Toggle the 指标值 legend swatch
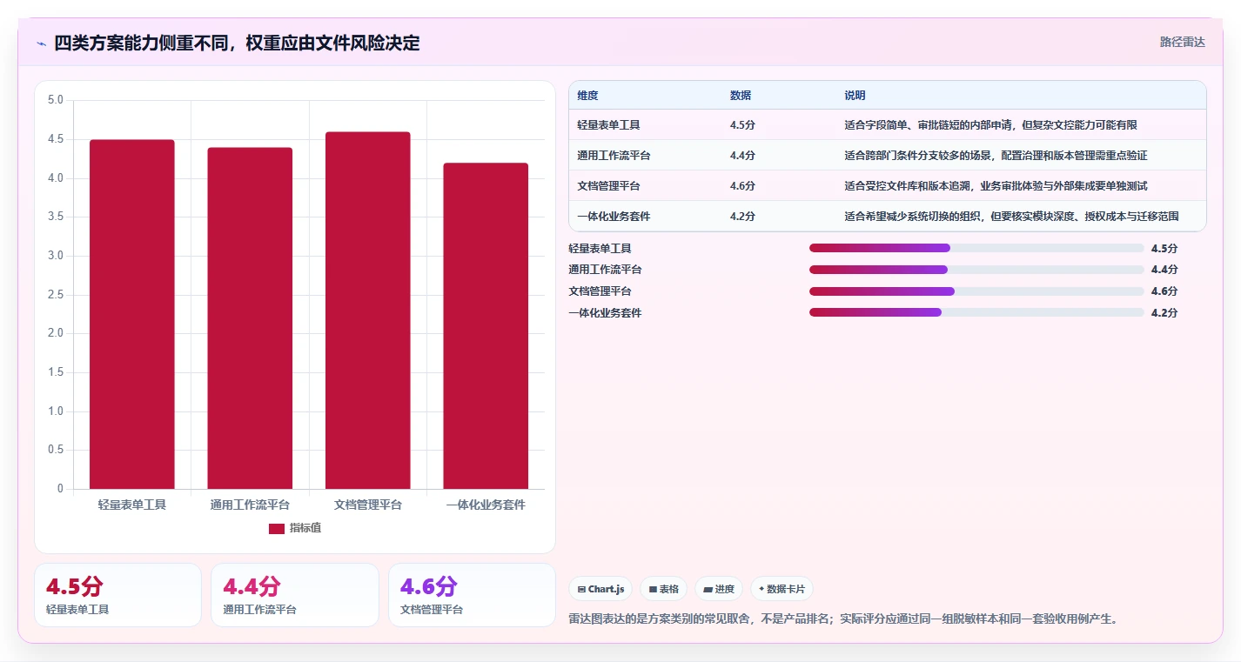Viewport: 1241px width, 662px height. pos(277,528)
